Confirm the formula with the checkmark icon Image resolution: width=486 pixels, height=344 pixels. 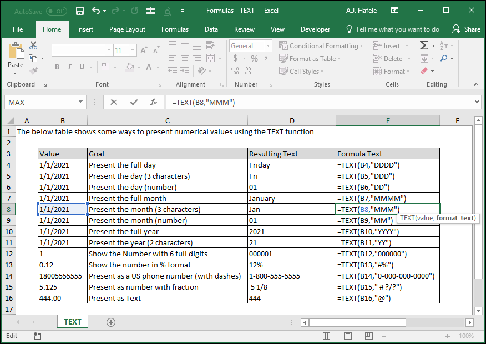click(x=134, y=102)
